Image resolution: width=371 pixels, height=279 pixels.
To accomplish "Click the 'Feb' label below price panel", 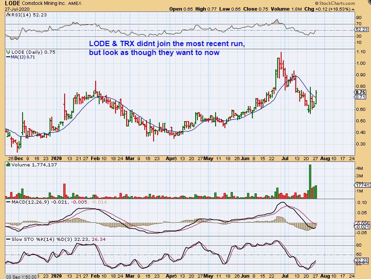I will click(x=95, y=158).
